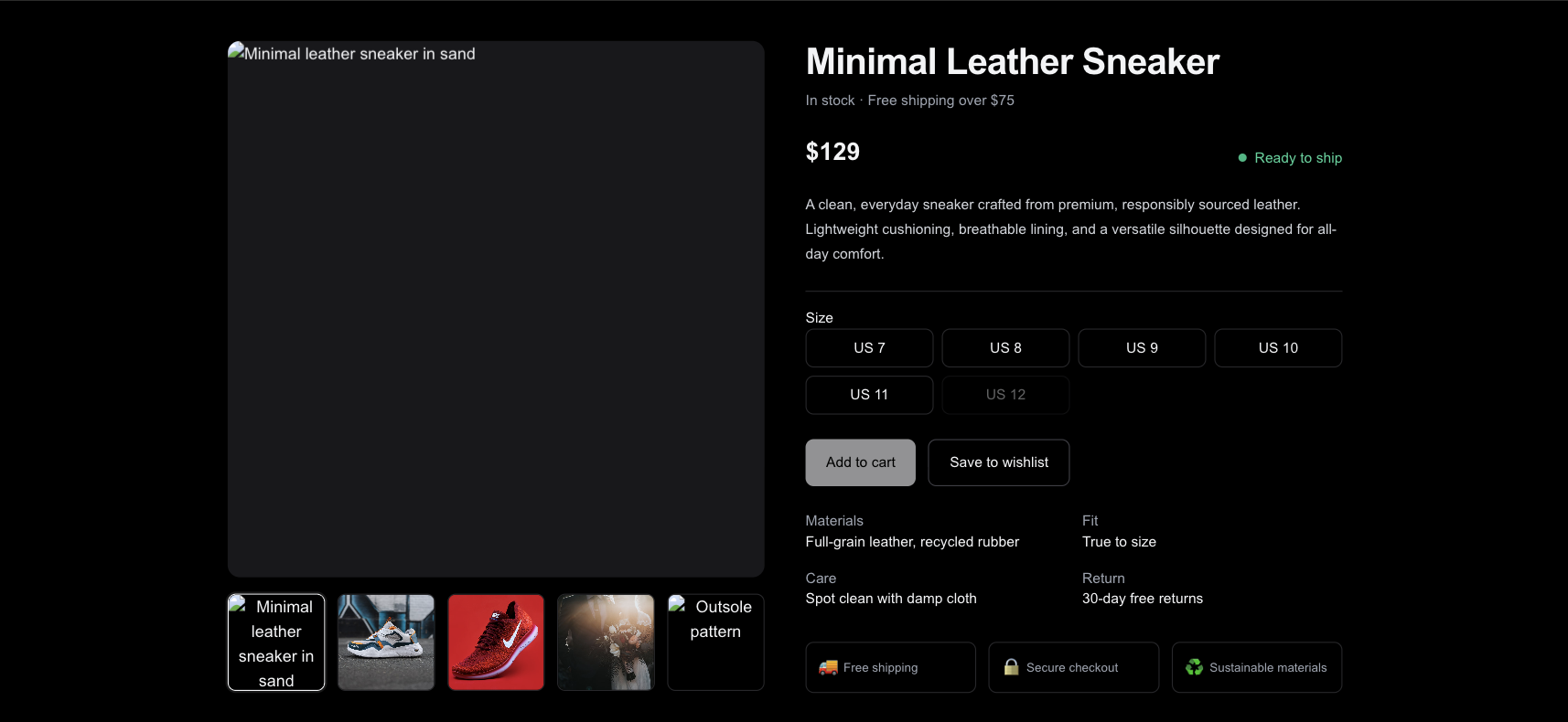This screenshot has width=1568, height=722.
Task: Select size US 10
Action: pyautogui.click(x=1278, y=348)
